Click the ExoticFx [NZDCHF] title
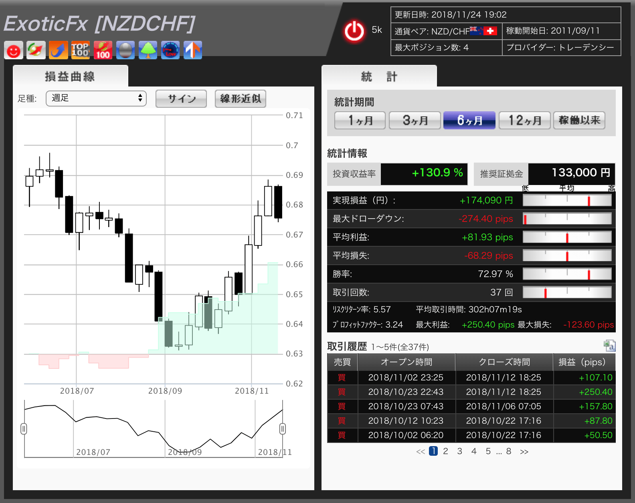635x503 pixels. click(99, 24)
